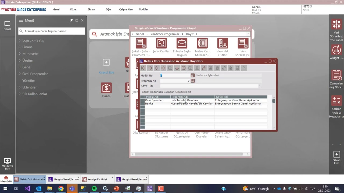
Task: Click the save/download toolbar icon
Action: pyautogui.click(x=177, y=68)
